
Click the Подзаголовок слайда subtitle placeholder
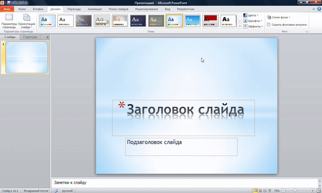pos(181,147)
